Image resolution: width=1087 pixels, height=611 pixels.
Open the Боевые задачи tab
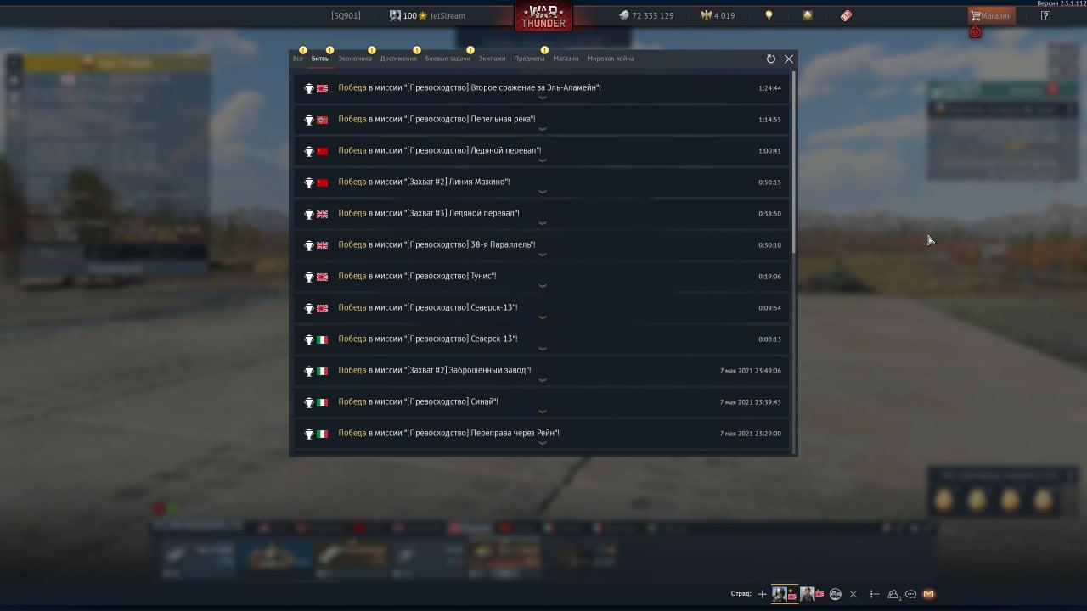tap(448, 59)
